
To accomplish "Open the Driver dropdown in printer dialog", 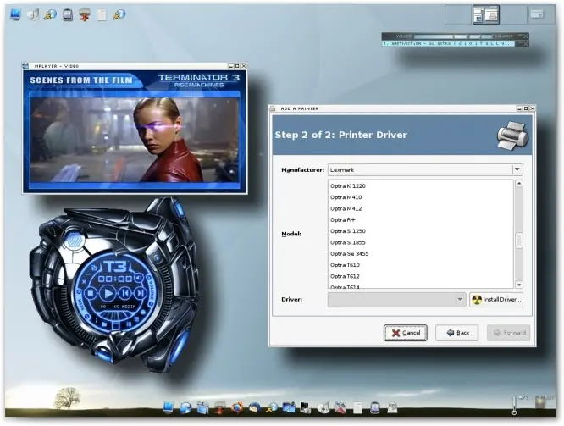I will coord(396,299).
